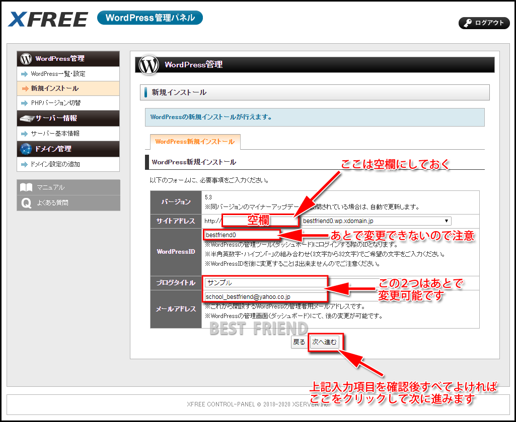
Task: Click the key icon on logout button
Action: click(468, 23)
